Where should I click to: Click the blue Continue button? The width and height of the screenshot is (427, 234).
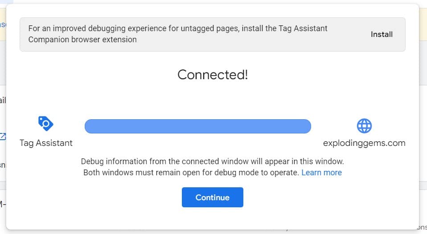(x=213, y=198)
